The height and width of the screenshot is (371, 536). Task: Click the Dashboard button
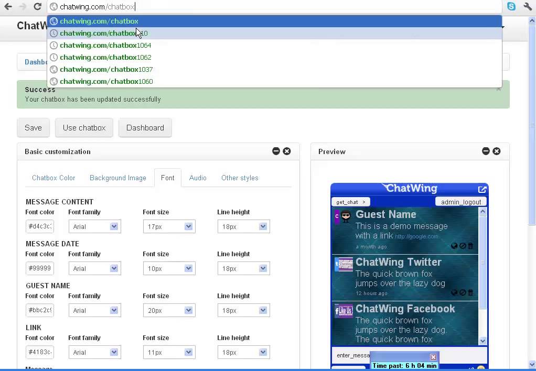[x=145, y=128]
